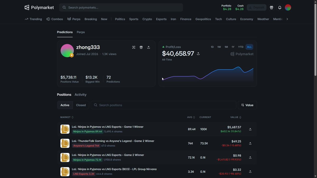This screenshot has width=317, height=178.
Task: Select the YTD time range
Action: [241, 47]
